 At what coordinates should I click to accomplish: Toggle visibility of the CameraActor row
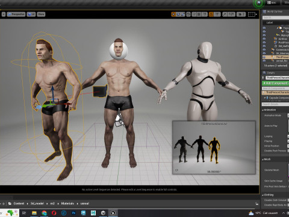pos(264,49)
